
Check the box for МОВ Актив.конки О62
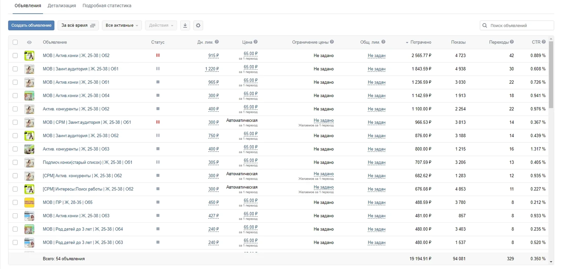pyautogui.click(x=15, y=56)
